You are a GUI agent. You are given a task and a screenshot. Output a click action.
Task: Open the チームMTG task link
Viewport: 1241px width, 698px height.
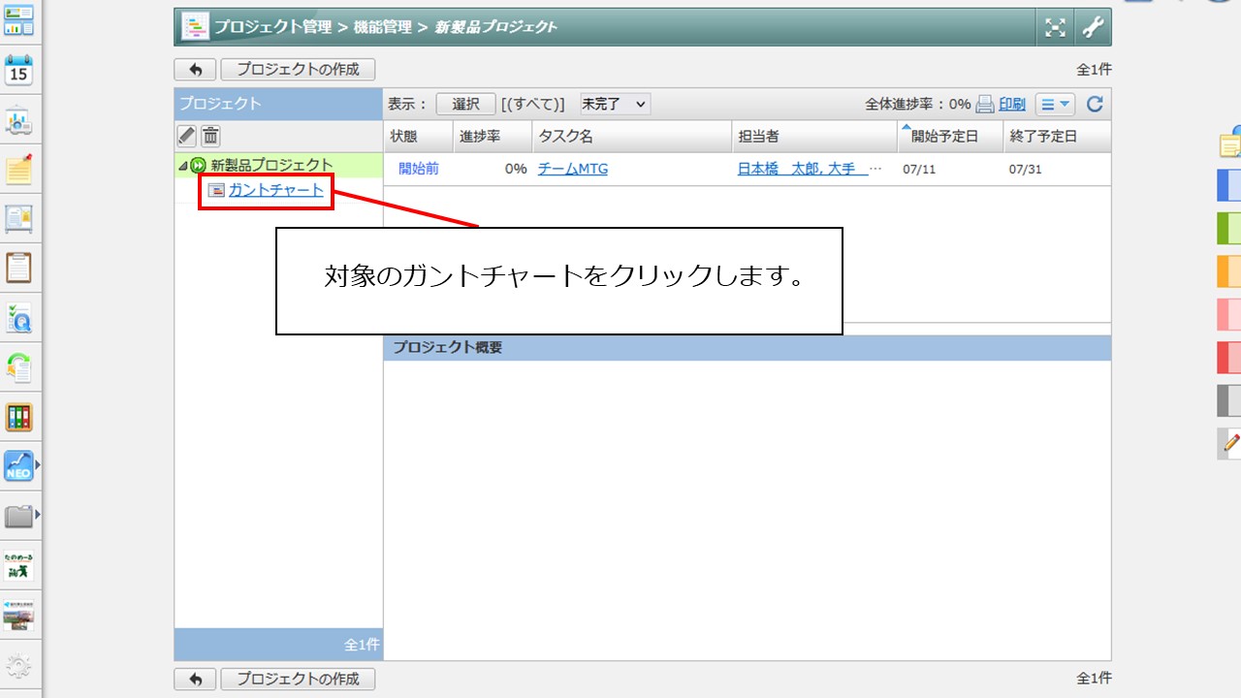point(572,169)
